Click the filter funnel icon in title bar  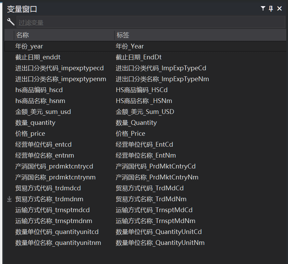pyautogui.click(x=263, y=9)
